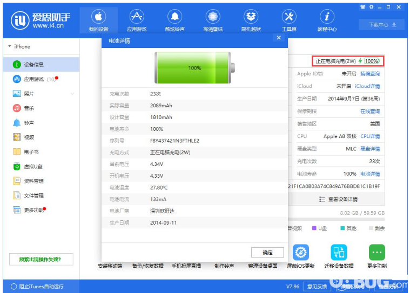Click the storage text 8.02 GB / 59.59 GB
Image resolution: width=410 pixels, height=293 pixels.
362,213
